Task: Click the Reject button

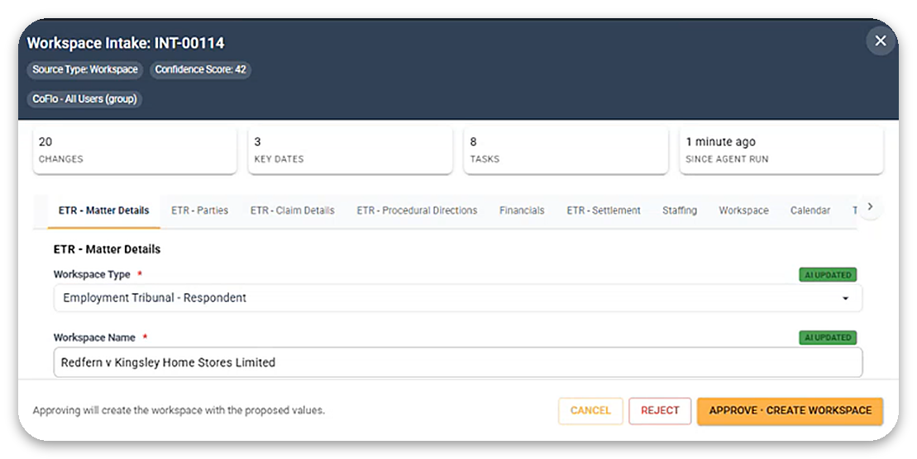Action: coord(660,410)
